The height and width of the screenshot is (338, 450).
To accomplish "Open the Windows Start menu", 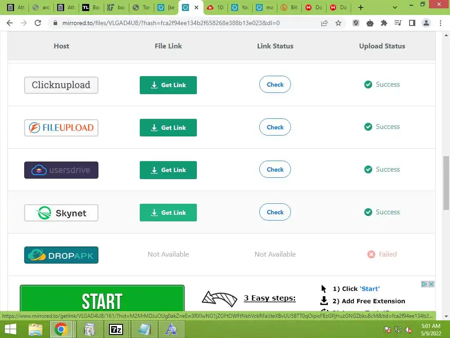I will coord(11,329).
